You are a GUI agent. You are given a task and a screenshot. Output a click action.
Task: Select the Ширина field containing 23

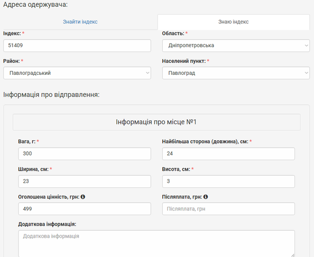point(84,181)
